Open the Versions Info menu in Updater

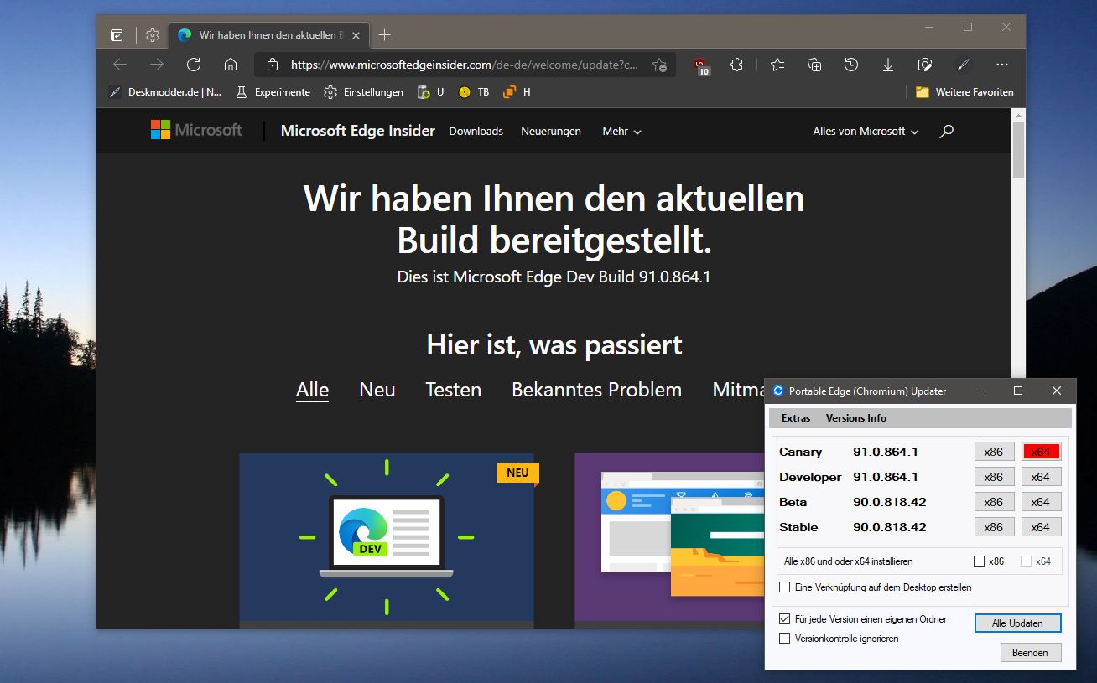[x=855, y=418]
